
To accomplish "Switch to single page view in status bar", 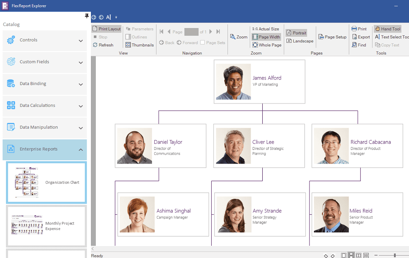I will coord(344,256).
